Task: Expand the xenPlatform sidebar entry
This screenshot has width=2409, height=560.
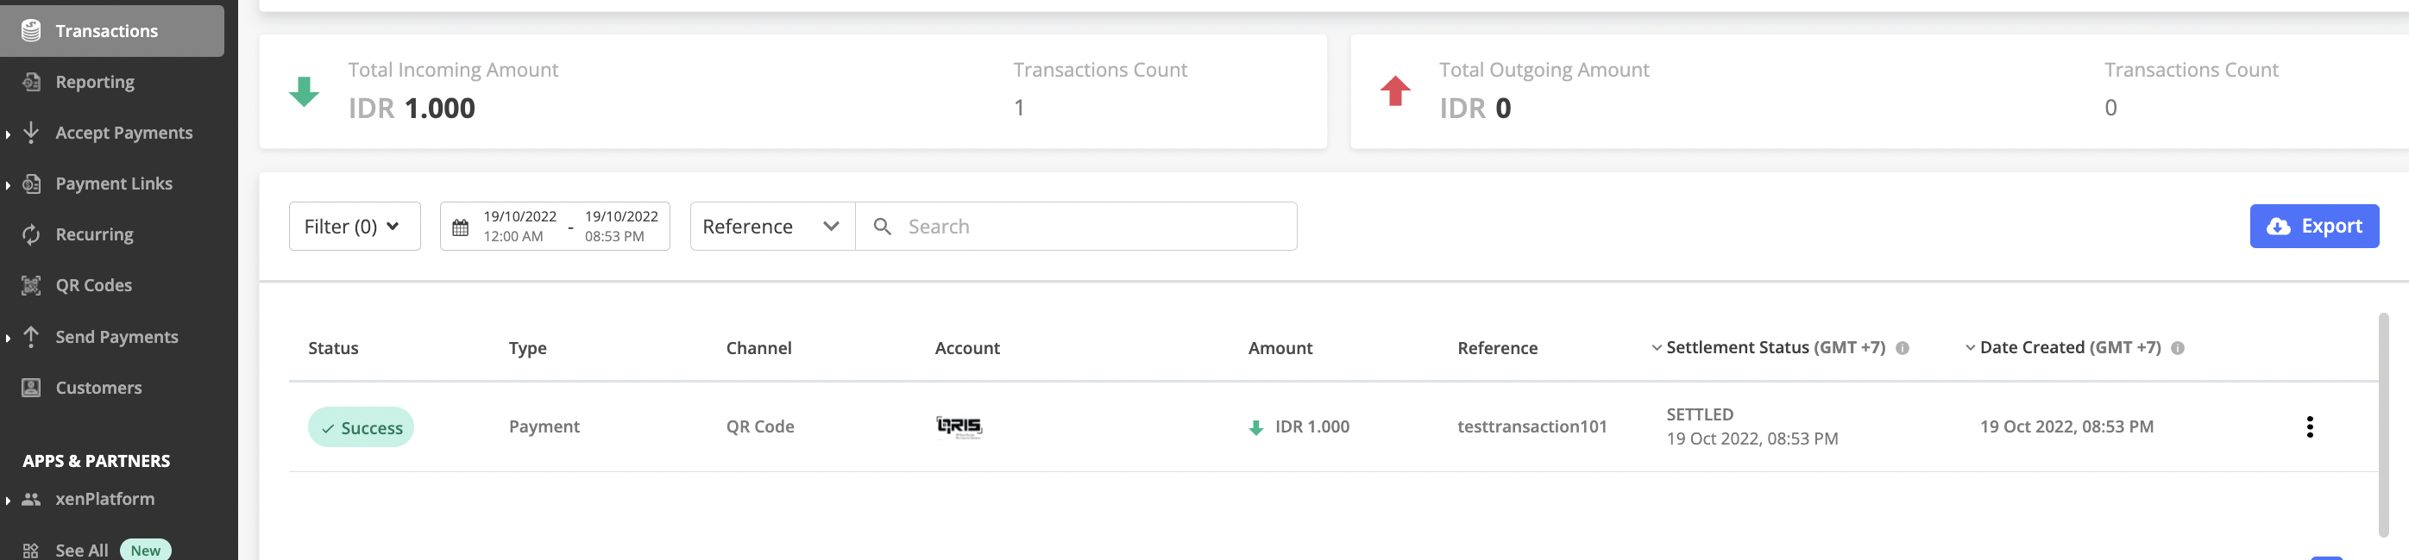Action: [x=104, y=500]
